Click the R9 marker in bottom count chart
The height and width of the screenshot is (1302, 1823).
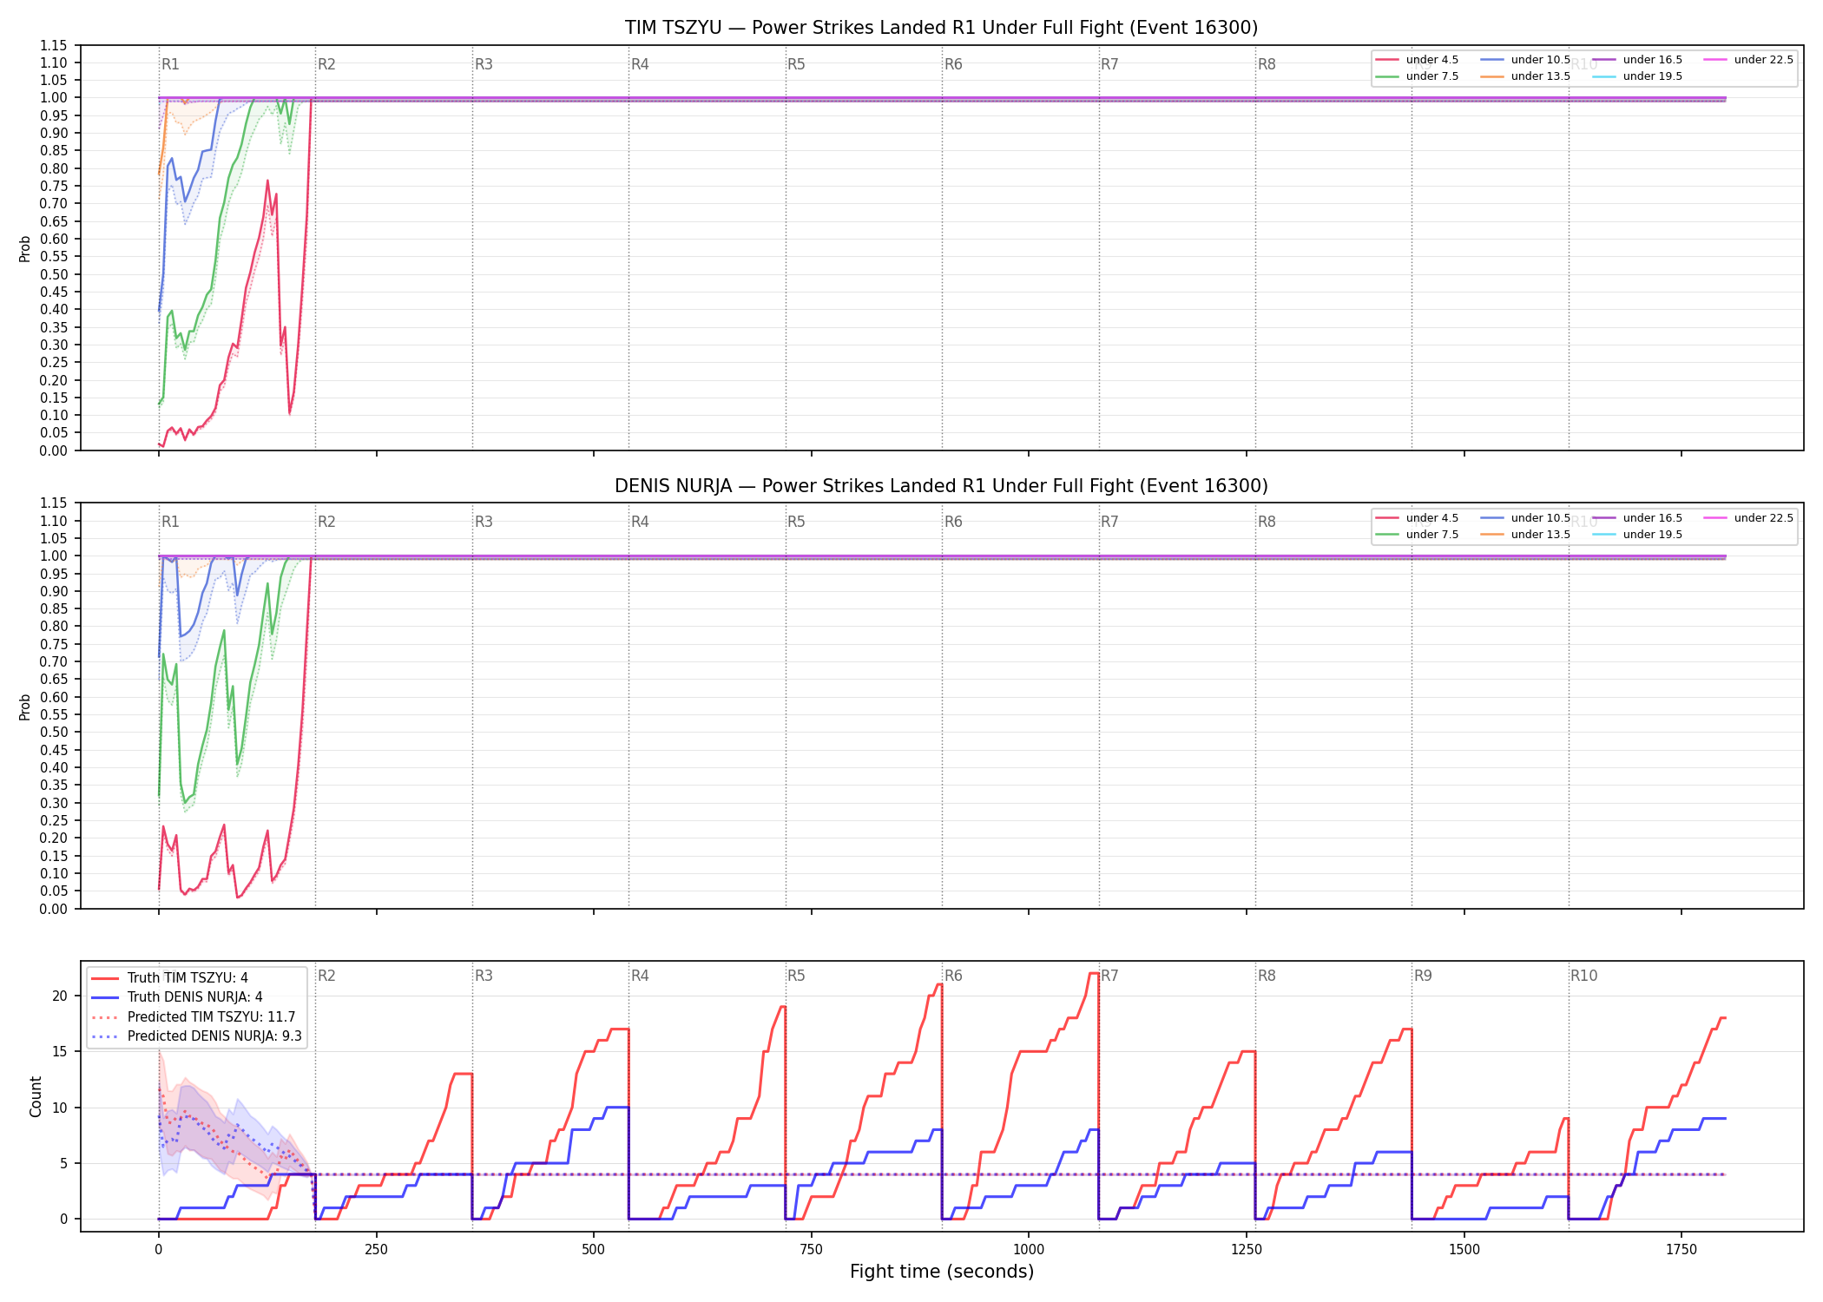point(1423,976)
